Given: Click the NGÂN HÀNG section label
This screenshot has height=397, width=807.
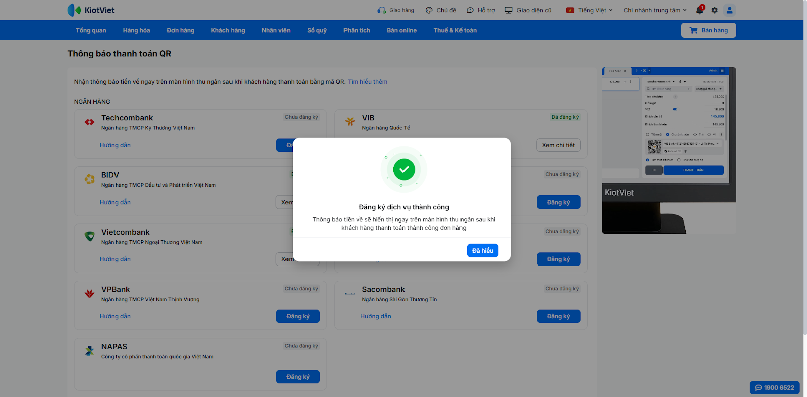Looking at the screenshot, I should pos(92,102).
